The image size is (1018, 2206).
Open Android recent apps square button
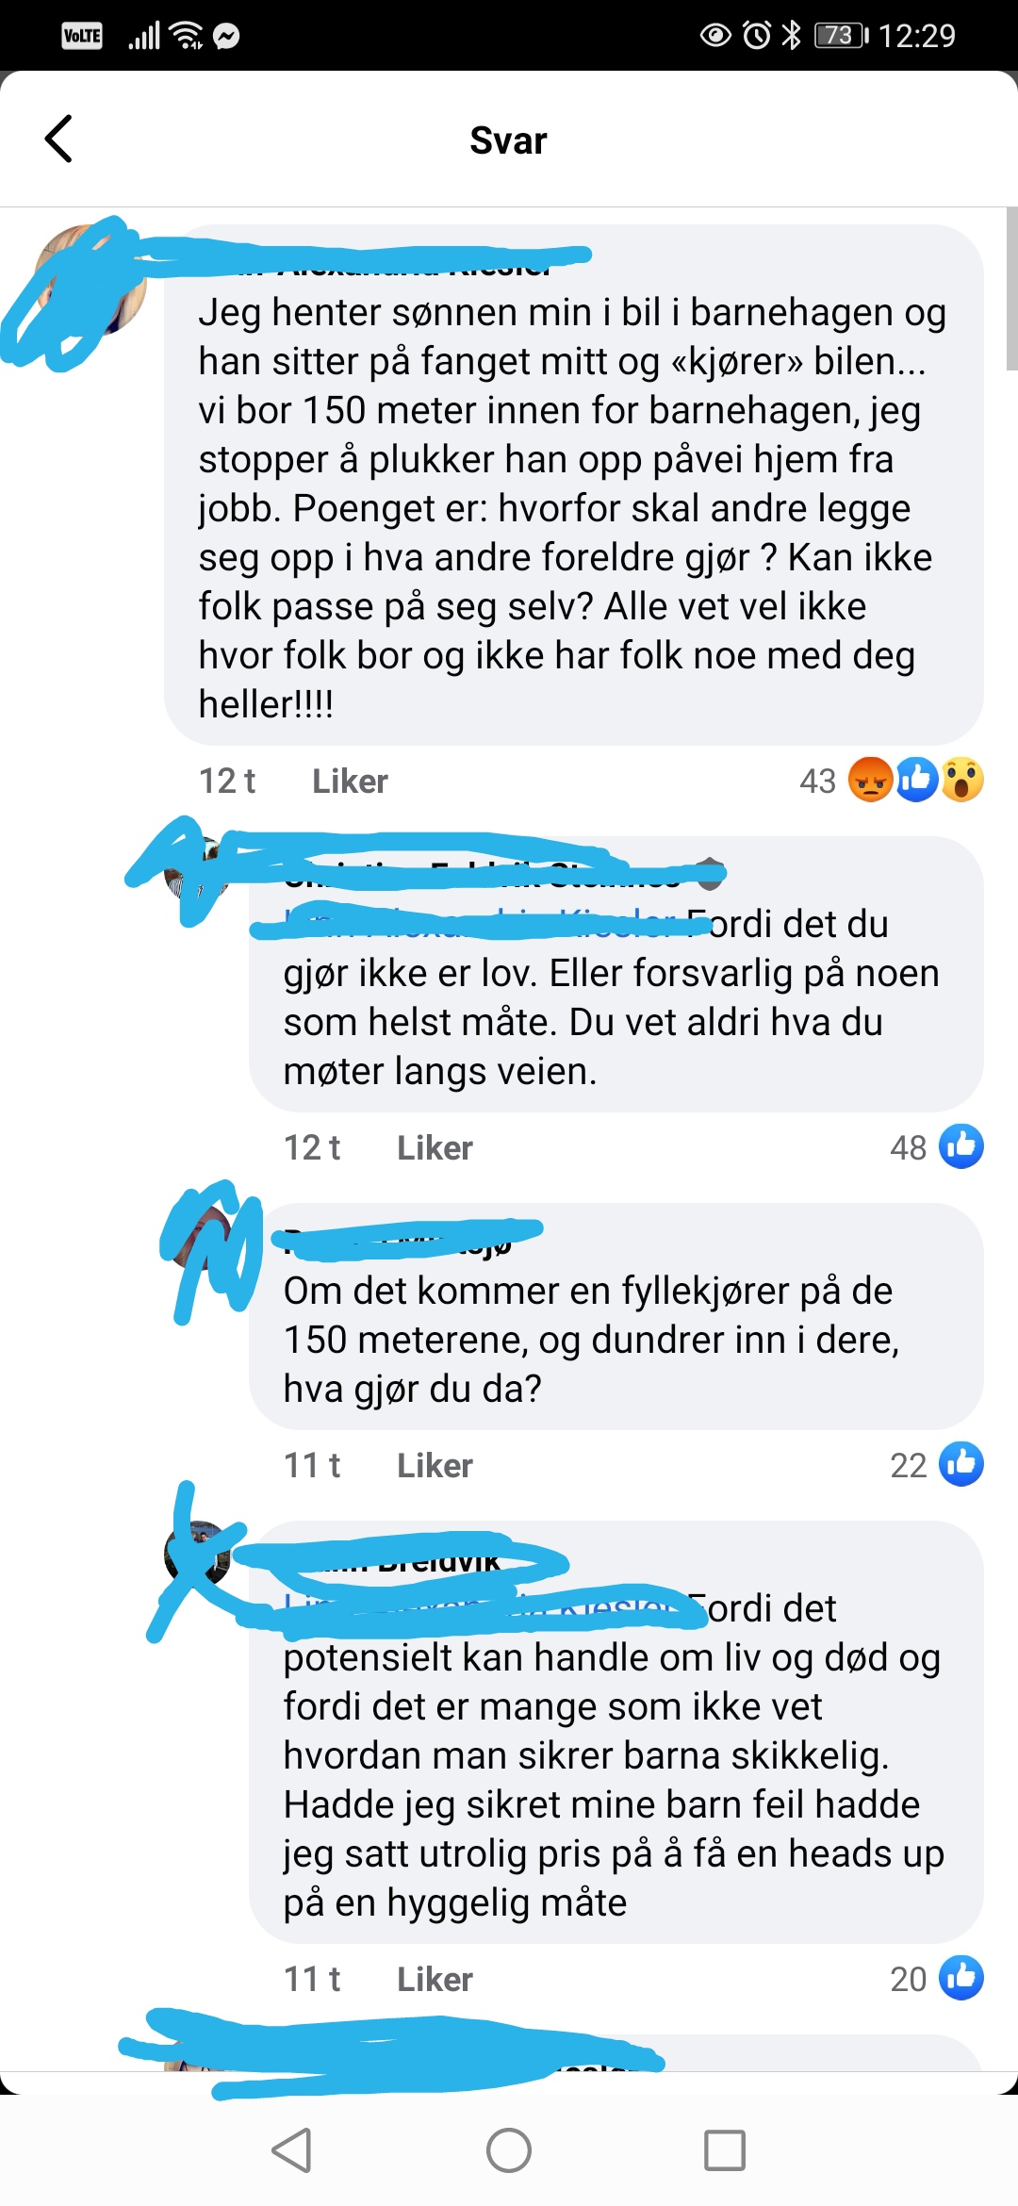click(725, 2150)
